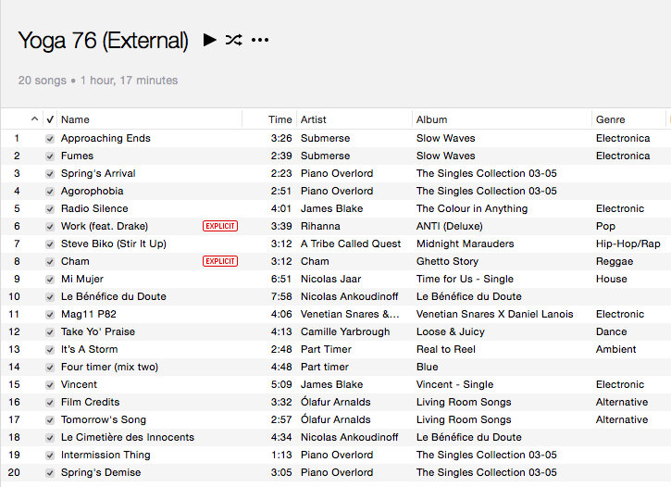
Task: Uncheck the Mi Mujer checkbox
Action: tap(50, 280)
